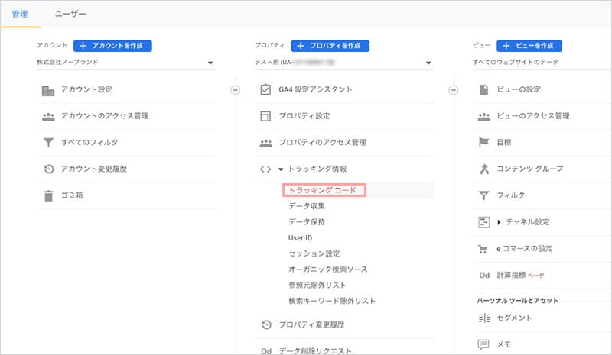612x355 pixels.
Task: Click the アカウントのアクセス管理 people icon
Action: (x=48, y=116)
